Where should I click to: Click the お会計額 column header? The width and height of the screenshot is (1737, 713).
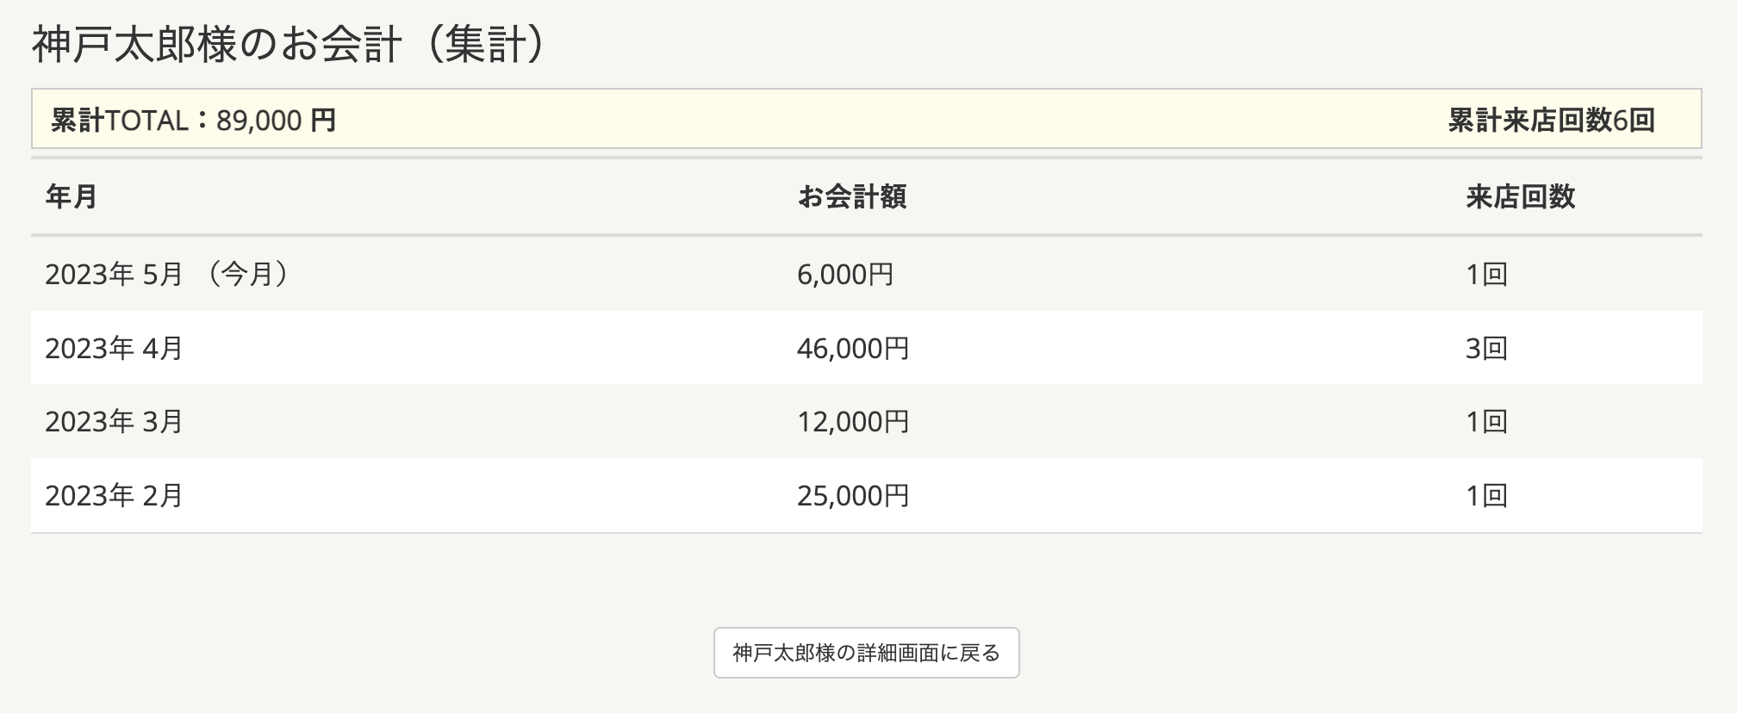pos(851,196)
